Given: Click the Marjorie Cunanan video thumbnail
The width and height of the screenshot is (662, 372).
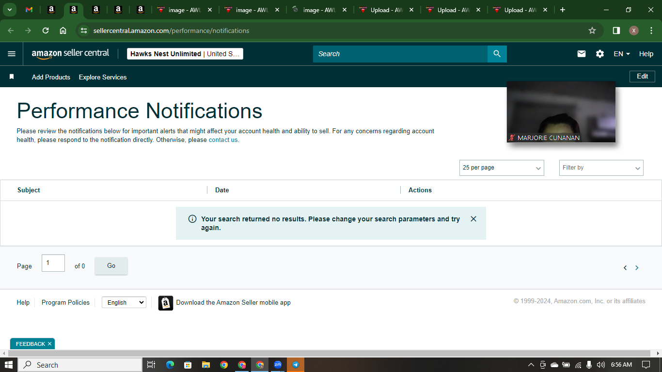Looking at the screenshot, I should (x=561, y=112).
